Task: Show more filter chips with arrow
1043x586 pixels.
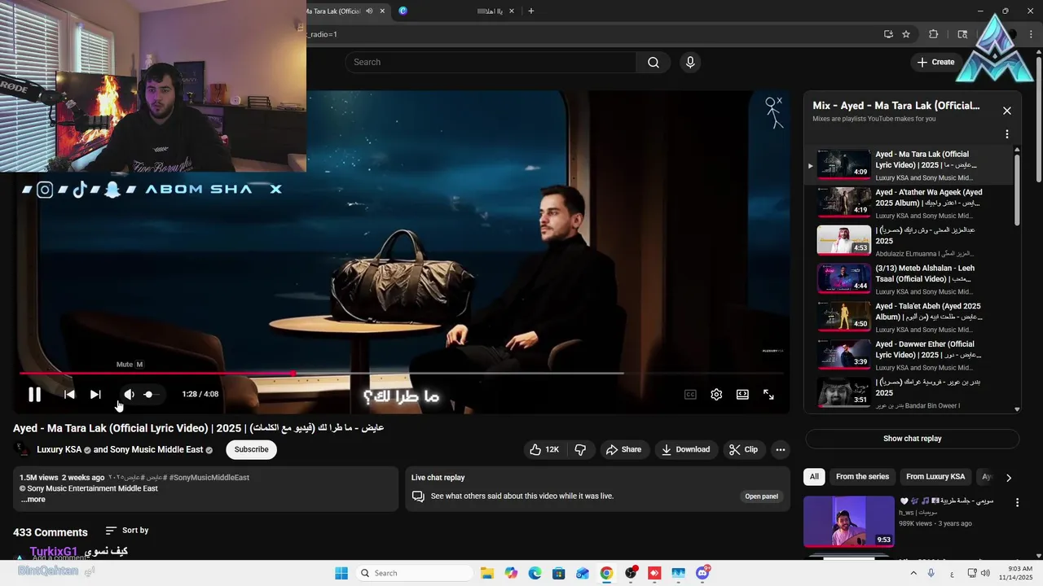Action: [x=1008, y=478]
